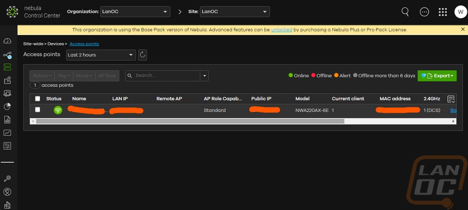468x210 pixels.
Task: Sort by Name column header
Action: [x=79, y=98]
